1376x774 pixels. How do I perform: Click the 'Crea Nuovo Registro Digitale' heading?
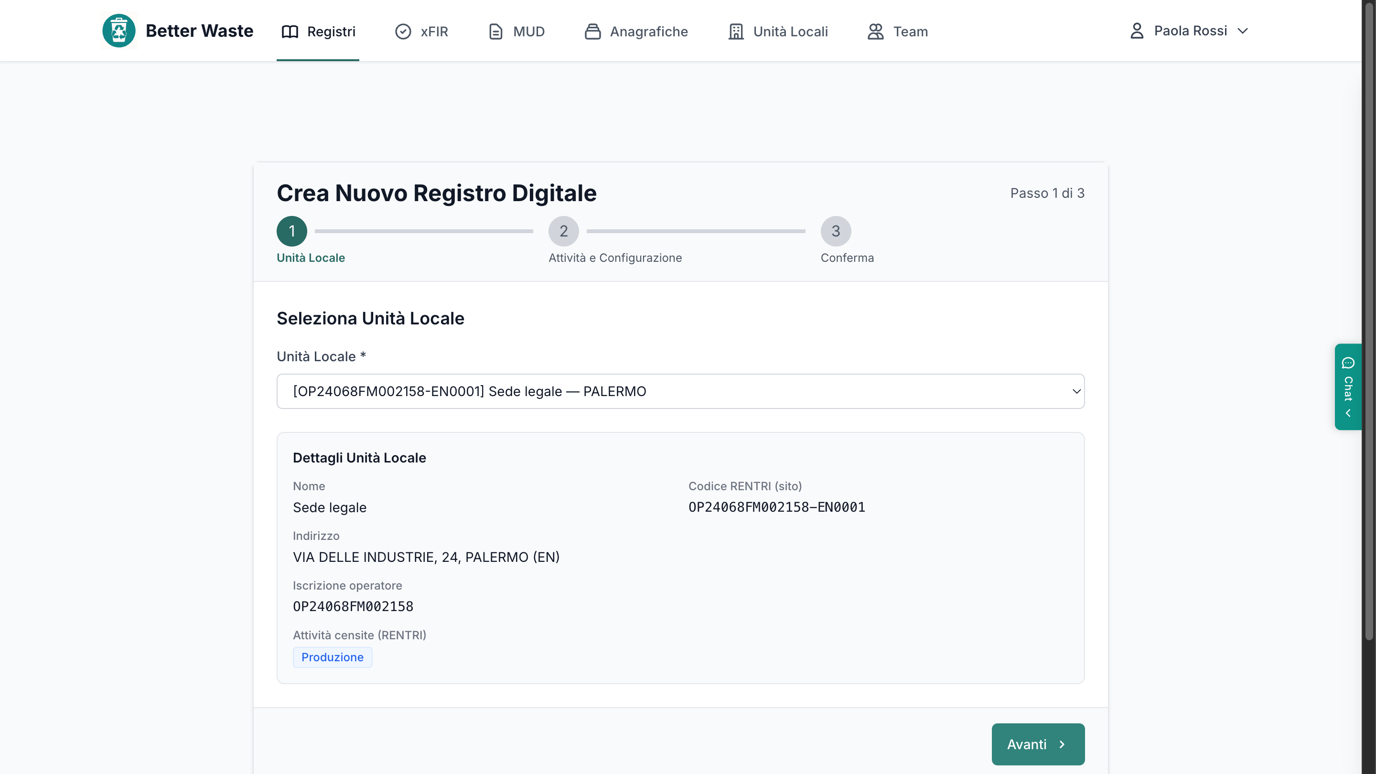pos(436,193)
